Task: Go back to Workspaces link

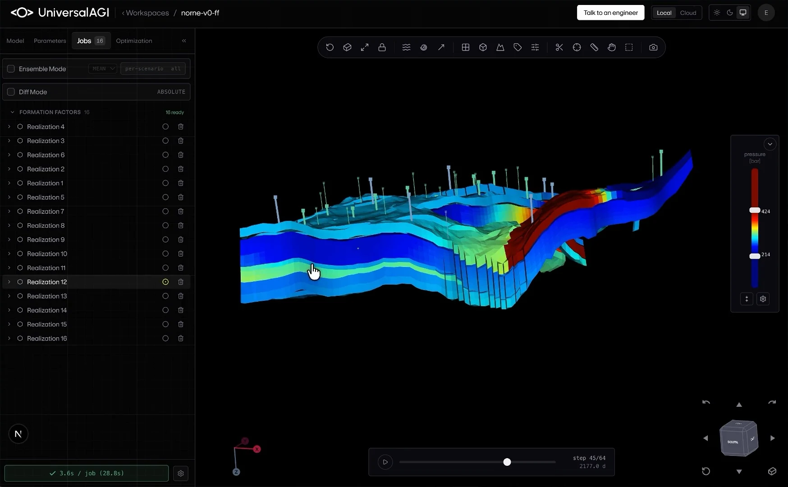Action: click(x=145, y=13)
